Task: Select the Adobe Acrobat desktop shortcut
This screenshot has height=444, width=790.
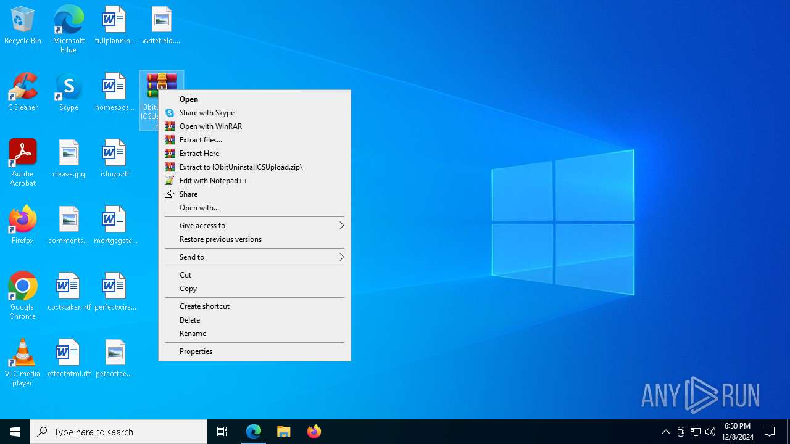Action: click(x=23, y=163)
